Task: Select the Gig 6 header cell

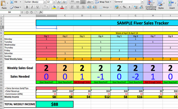Action: tap(136, 36)
